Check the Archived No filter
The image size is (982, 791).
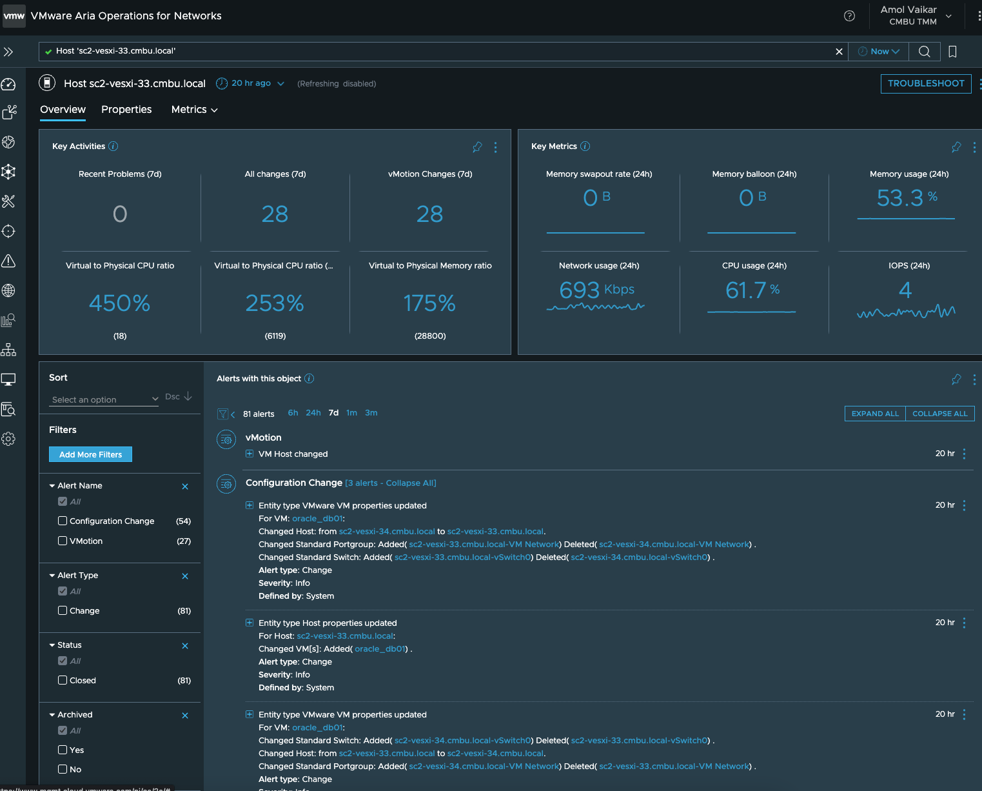[63, 769]
